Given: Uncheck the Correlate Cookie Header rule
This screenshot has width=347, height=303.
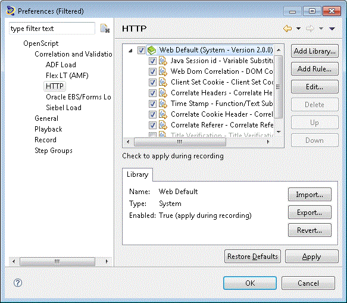Looking at the screenshot, I should tap(152, 114).
